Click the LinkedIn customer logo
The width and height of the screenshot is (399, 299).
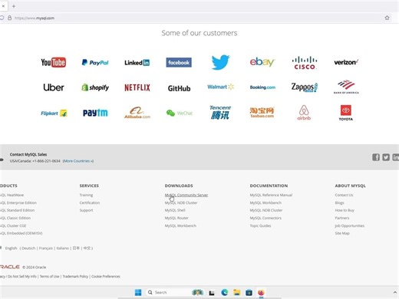(x=137, y=62)
